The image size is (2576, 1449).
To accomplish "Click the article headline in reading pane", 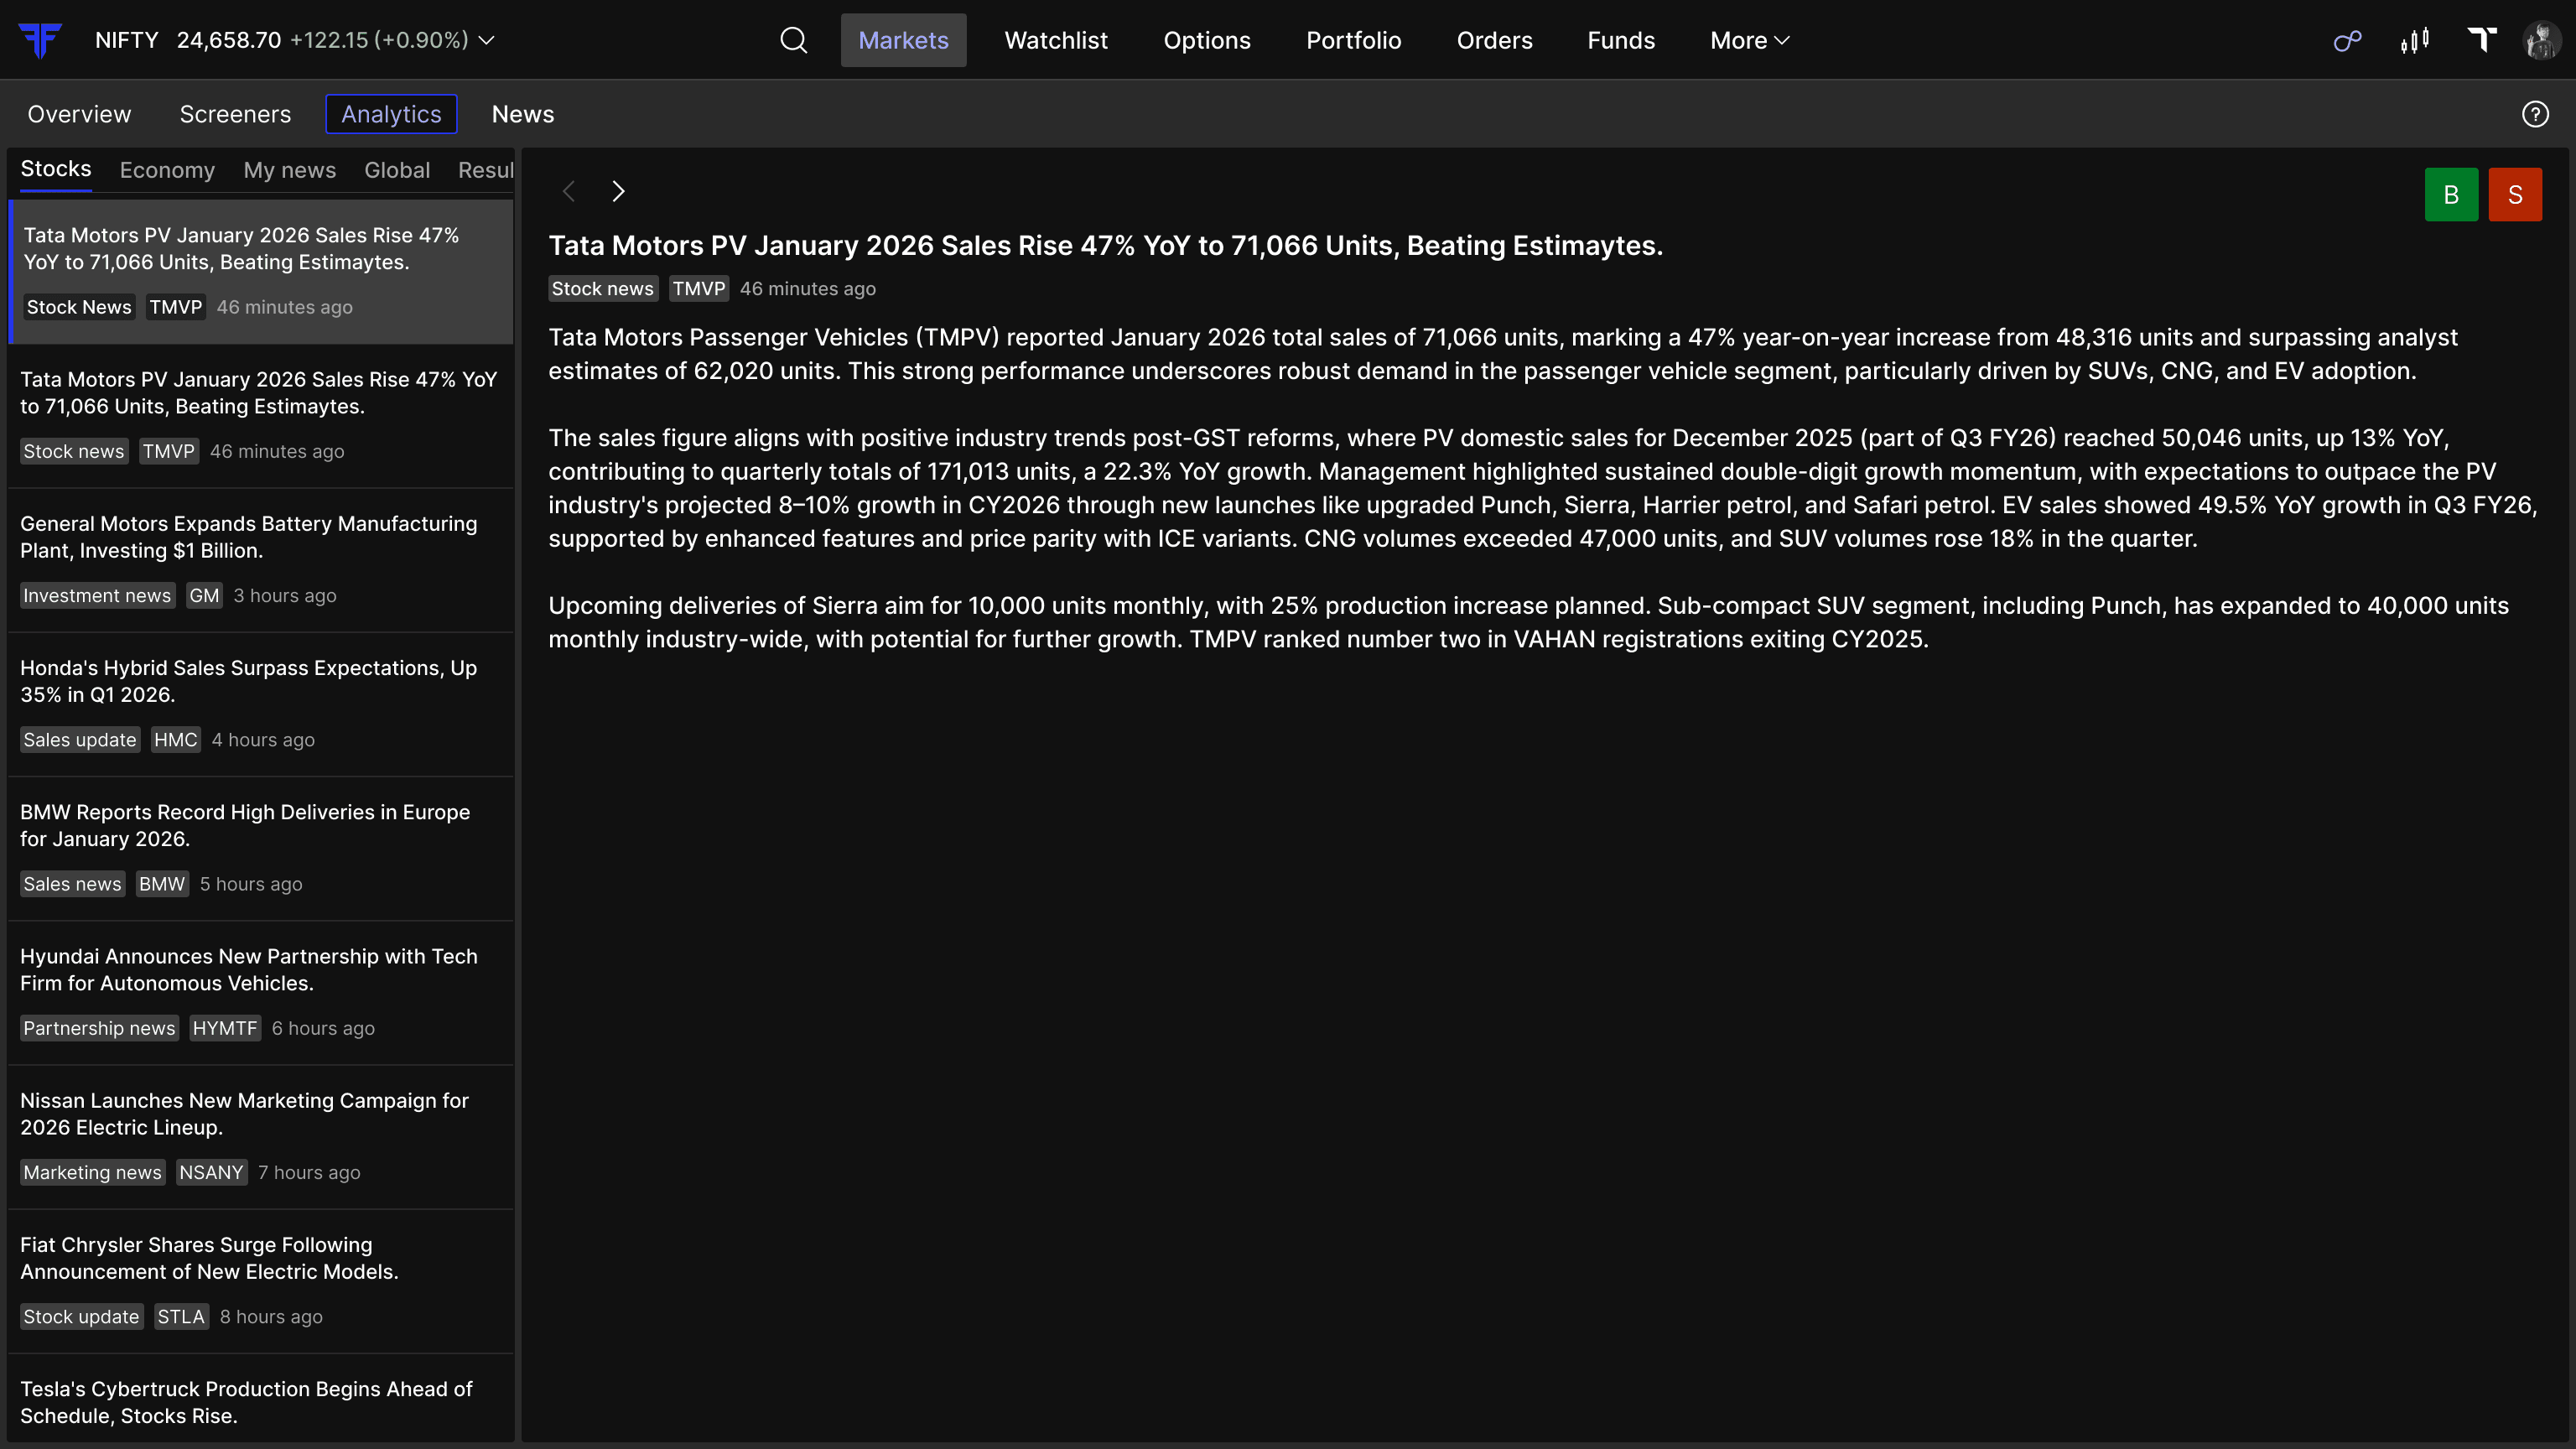I will [1106, 245].
